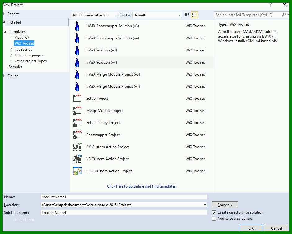Click the WiX Setup Project icon
The width and height of the screenshot is (292, 234).
coord(77,98)
